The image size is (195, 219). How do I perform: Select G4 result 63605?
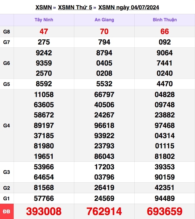(44, 105)
